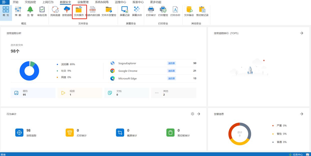This screenshot has width=311, height=156.
Task: Expand 行为审计 panel with arrow
Action: [199, 114]
